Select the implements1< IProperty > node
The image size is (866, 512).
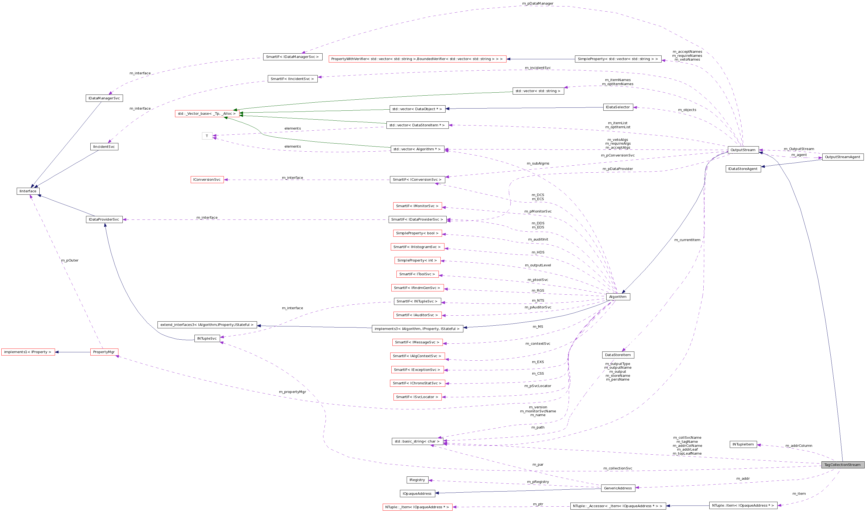point(29,352)
